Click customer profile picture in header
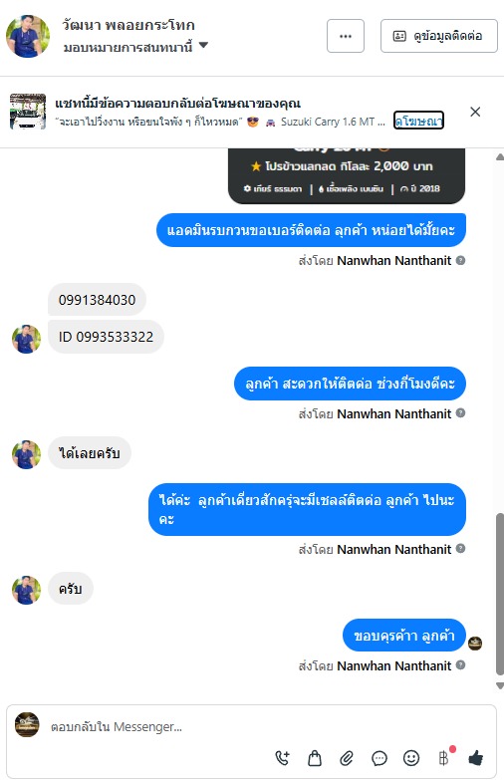 click(x=28, y=36)
